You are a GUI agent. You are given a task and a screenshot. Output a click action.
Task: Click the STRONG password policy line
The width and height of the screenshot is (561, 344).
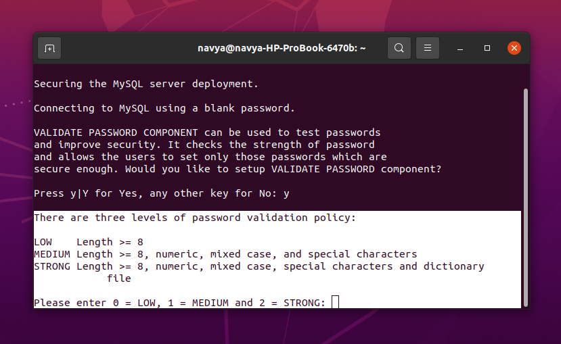pyautogui.click(x=259, y=266)
